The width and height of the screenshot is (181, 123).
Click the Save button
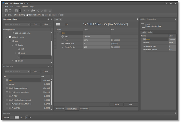(x=130, y=105)
